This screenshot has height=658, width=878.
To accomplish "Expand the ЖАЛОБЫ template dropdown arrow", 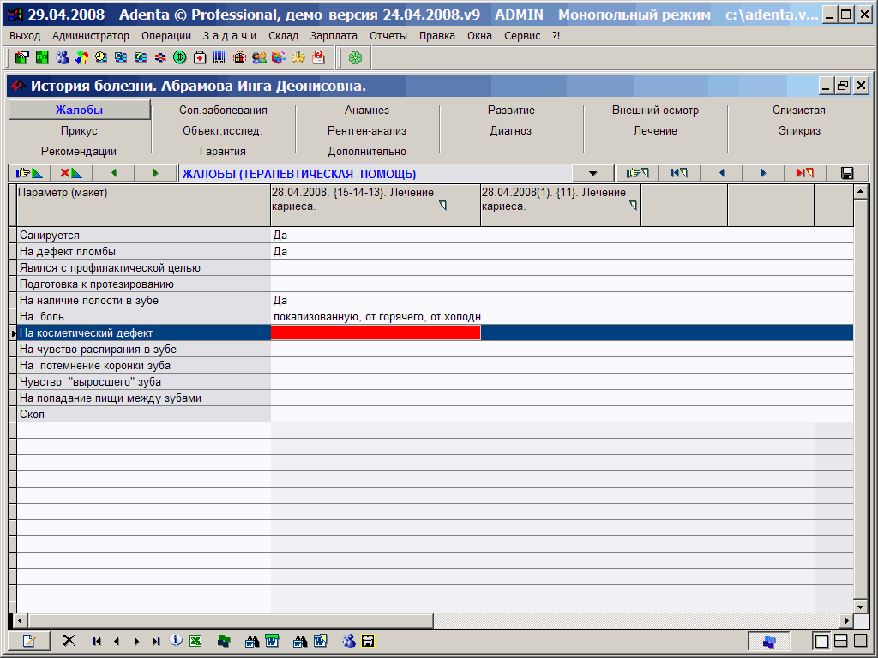I will coord(593,174).
